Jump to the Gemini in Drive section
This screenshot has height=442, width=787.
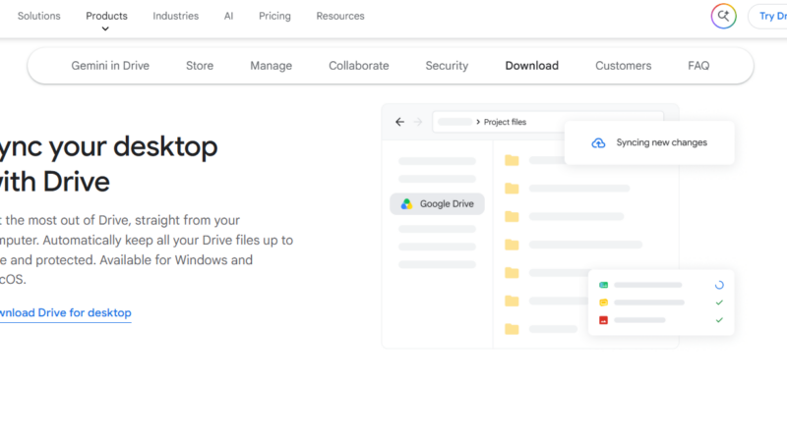point(110,66)
